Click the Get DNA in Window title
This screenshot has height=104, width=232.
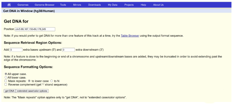29,11
